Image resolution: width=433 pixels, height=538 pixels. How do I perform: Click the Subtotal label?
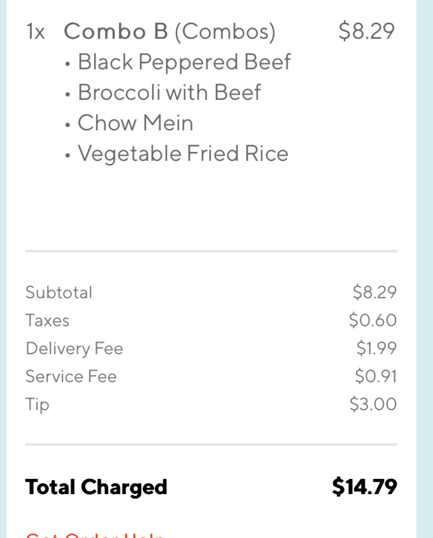[x=59, y=293]
